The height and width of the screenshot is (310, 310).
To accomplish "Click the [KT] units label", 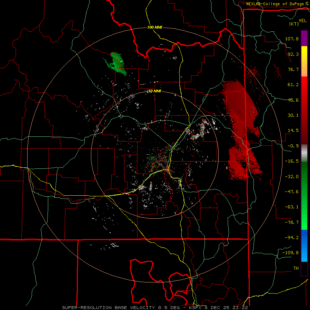I will point(294,24).
